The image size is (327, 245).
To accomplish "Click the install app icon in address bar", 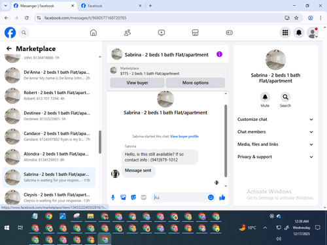I will click(287, 18).
